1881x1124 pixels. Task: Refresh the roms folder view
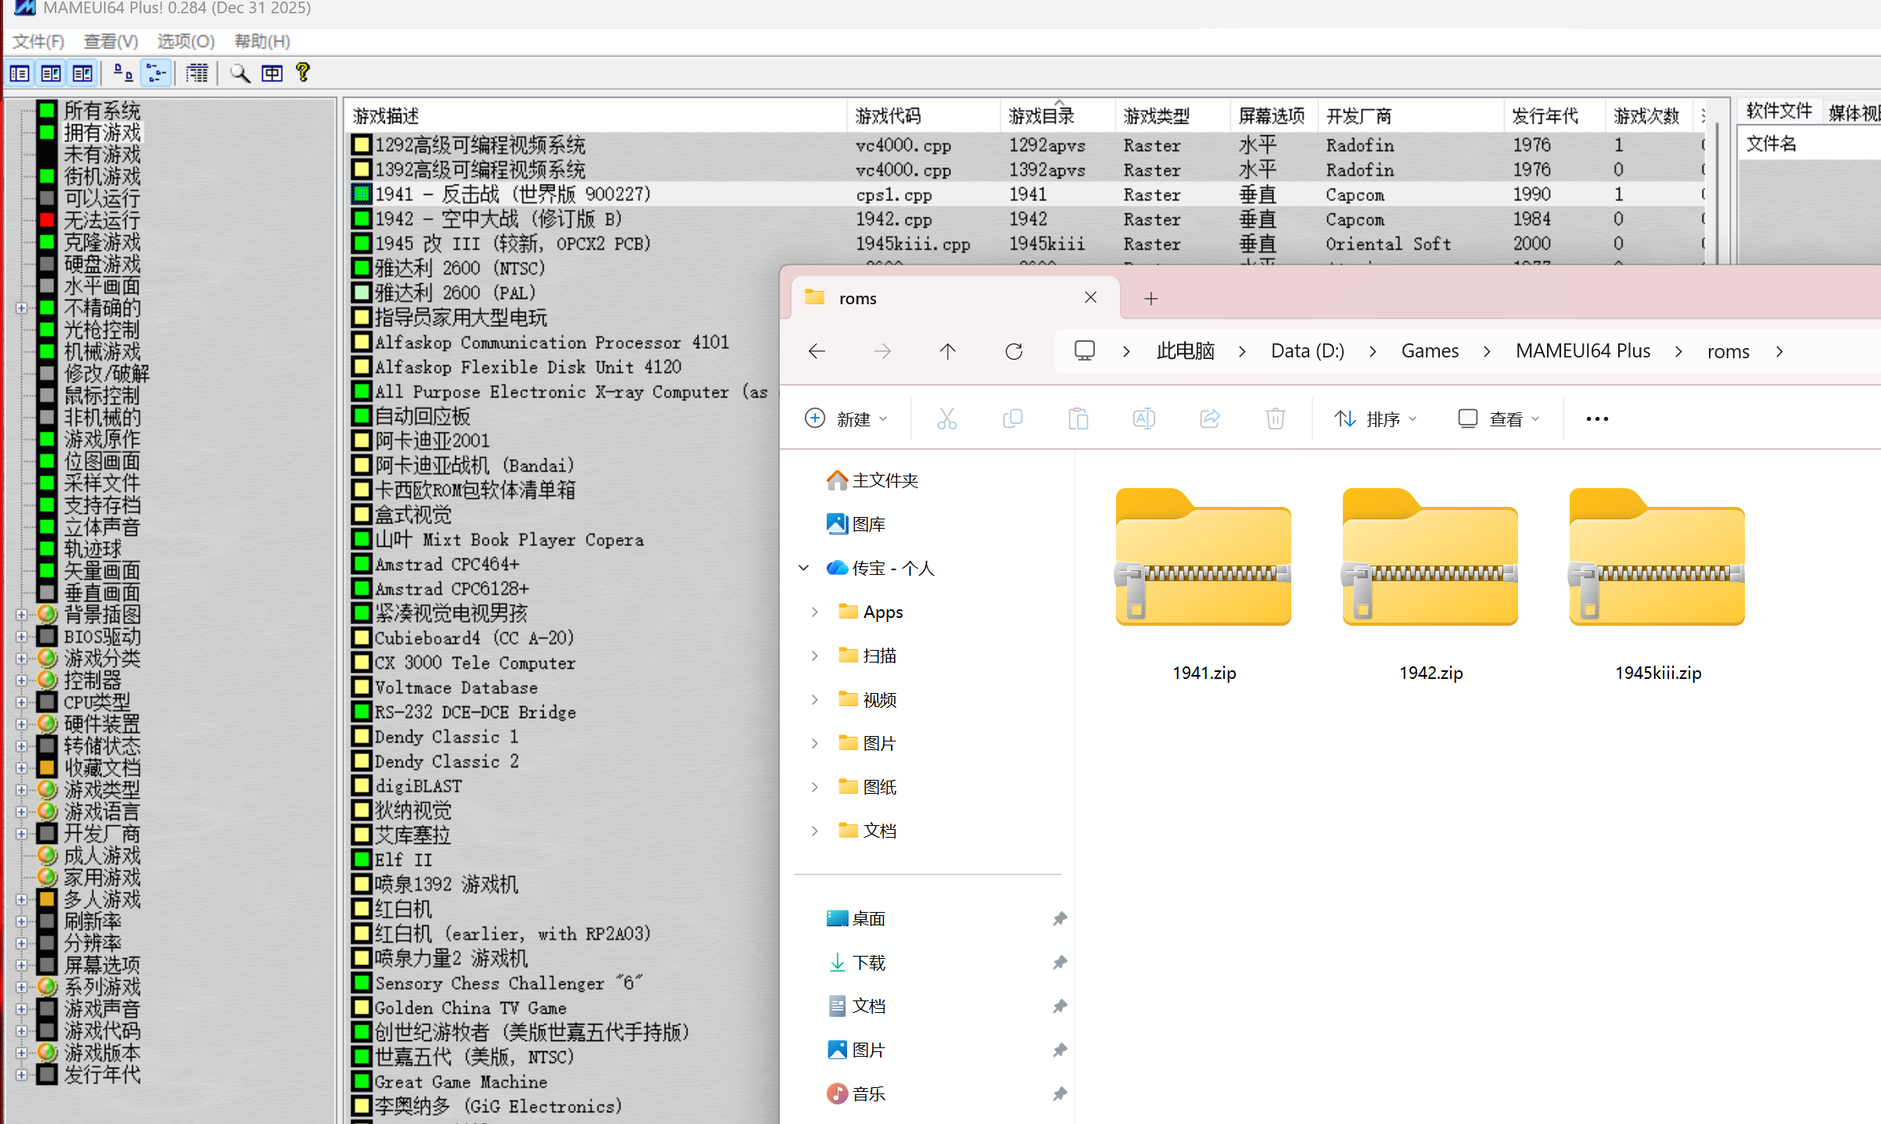pos(1014,350)
